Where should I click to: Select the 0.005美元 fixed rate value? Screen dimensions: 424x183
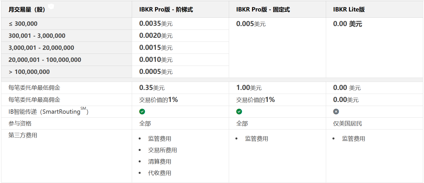point(251,24)
